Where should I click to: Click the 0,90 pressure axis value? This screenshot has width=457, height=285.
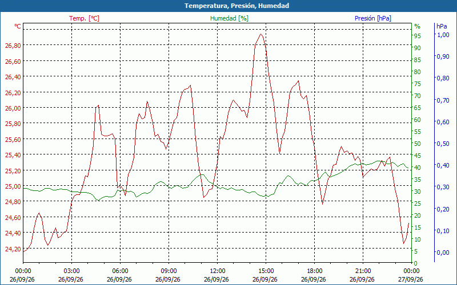click(x=443, y=56)
